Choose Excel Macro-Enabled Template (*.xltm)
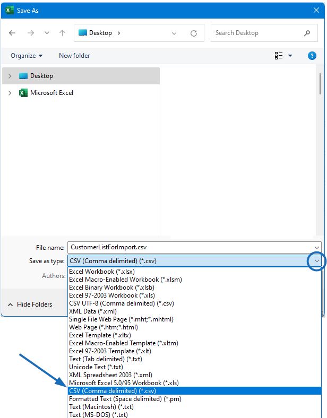327x418 pixels. coord(194,343)
